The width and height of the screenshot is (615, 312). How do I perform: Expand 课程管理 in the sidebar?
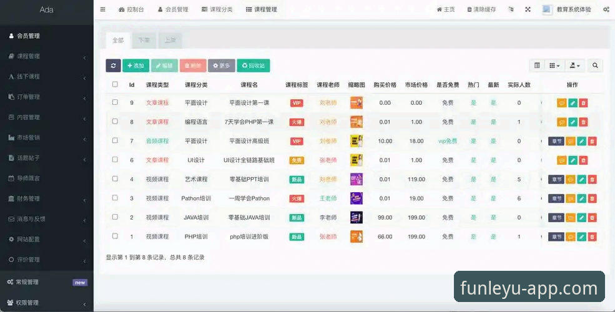(47, 56)
